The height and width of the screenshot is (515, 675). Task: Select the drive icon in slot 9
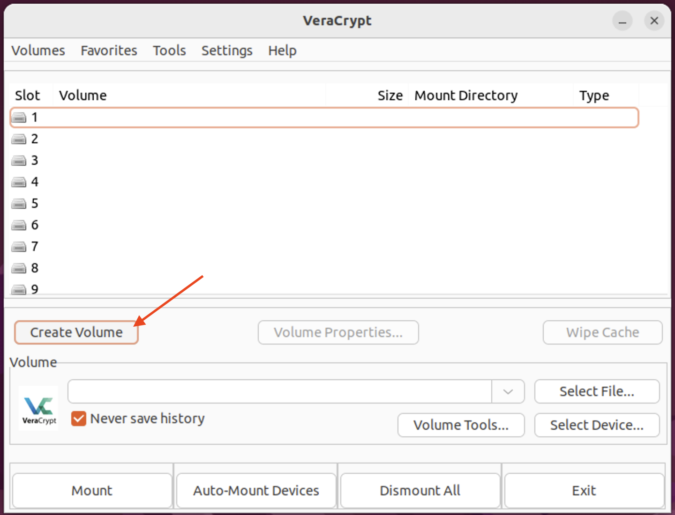[x=19, y=289]
